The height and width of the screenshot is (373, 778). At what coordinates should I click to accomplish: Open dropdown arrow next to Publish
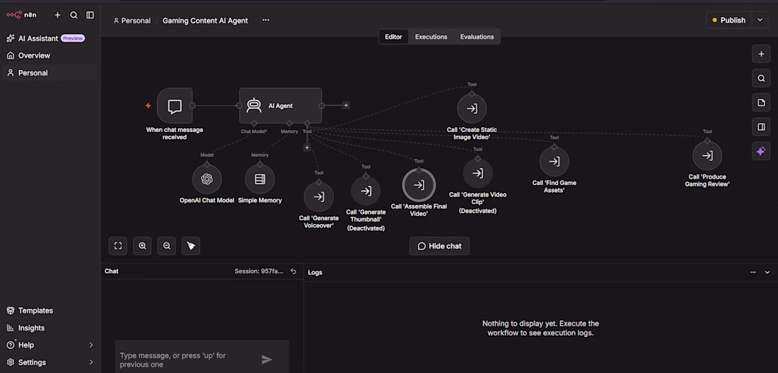(760, 20)
